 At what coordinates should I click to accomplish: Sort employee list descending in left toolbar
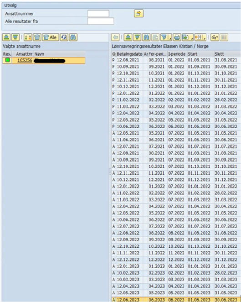tap(15, 37)
